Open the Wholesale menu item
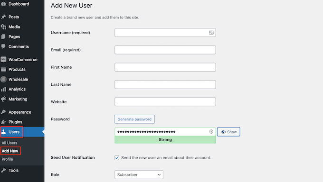 pos(19,79)
